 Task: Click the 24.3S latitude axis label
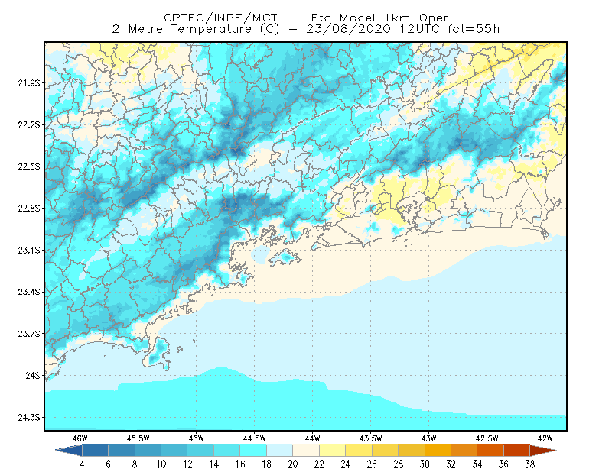coord(29,418)
